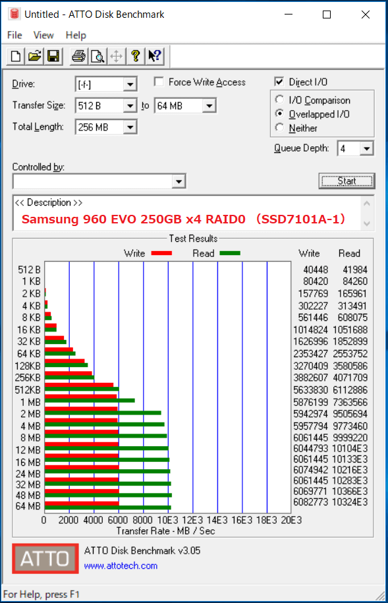Maximize the ATTO Disk Benchmark window

pyautogui.click(x=327, y=14)
